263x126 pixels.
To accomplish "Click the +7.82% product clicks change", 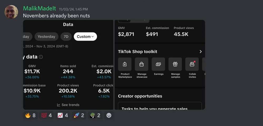I will 104,96.
